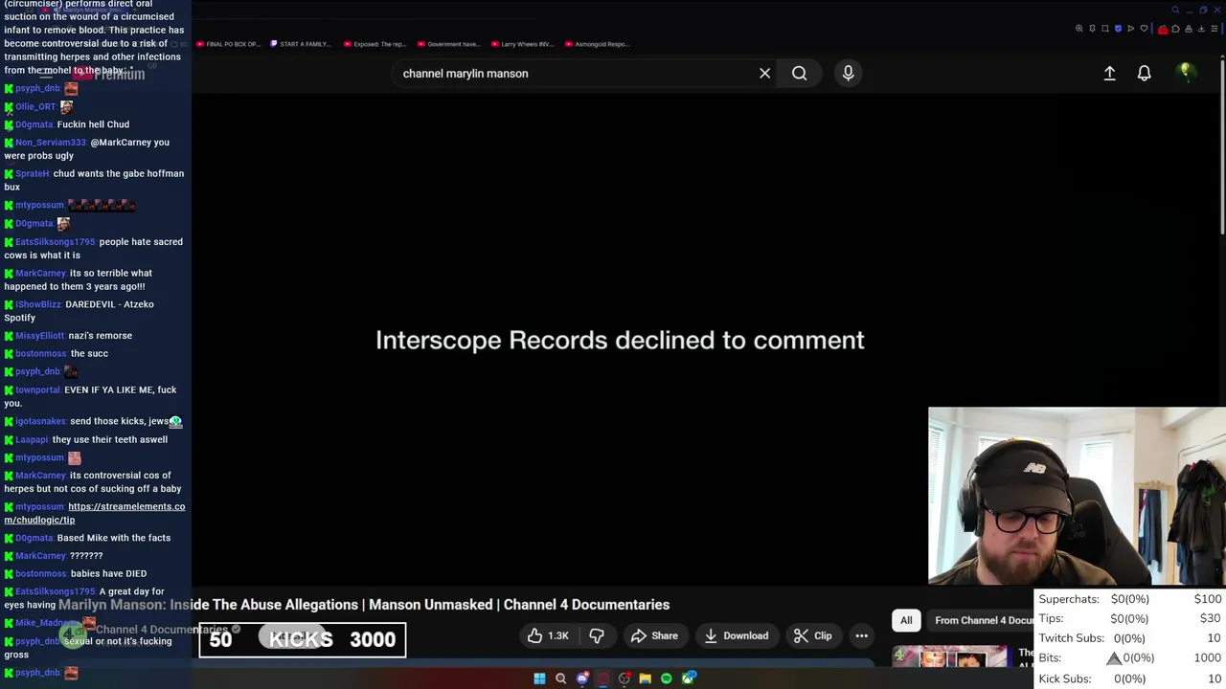Click the magnifier search button
Viewport: 1226px width, 689px height.
pyautogui.click(x=799, y=74)
